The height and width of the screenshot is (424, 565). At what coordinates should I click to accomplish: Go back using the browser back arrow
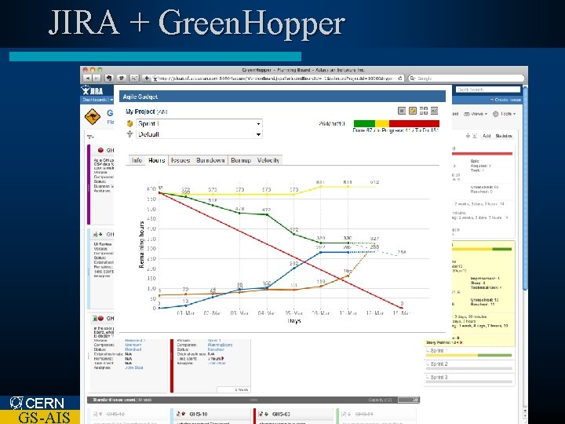[x=87, y=78]
